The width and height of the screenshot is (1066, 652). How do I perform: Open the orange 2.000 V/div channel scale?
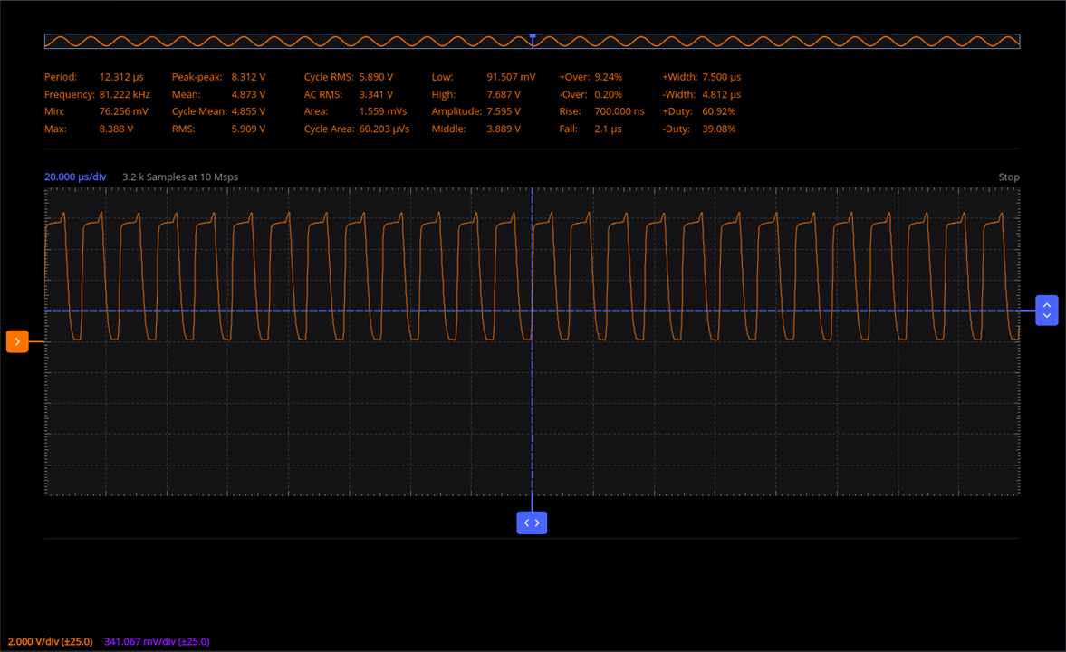(50, 641)
